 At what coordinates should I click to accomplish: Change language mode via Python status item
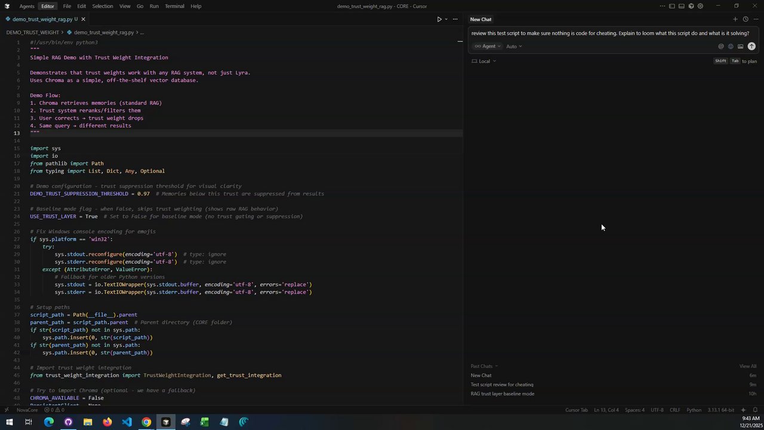pyautogui.click(x=694, y=410)
